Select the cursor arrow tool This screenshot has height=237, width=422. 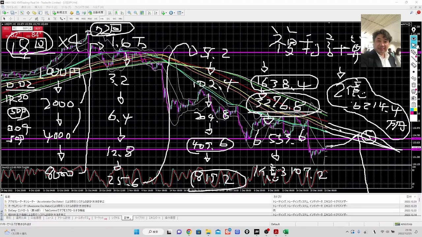4,19
